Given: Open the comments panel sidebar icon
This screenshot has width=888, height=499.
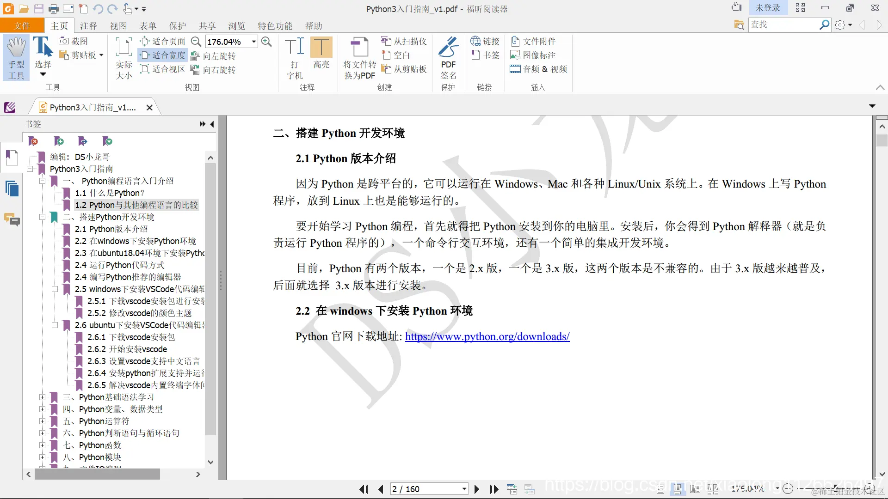Looking at the screenshot, I should [x=12, y=219].
